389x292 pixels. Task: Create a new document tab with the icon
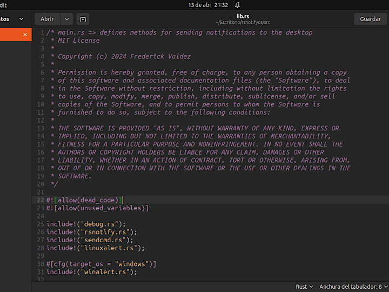[x=83, y=19]
